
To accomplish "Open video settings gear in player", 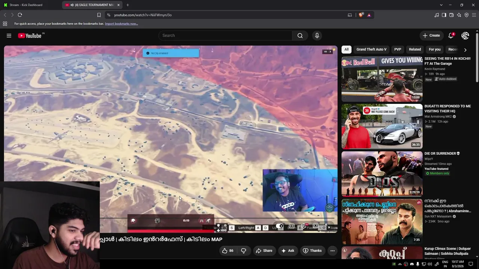I will tap(303, 226).
